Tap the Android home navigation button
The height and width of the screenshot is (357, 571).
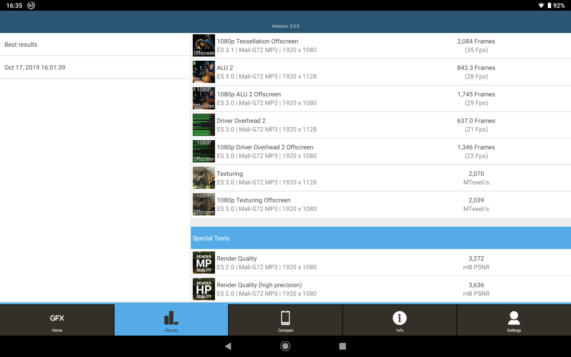pyautogui.click(x=285, y=346)
